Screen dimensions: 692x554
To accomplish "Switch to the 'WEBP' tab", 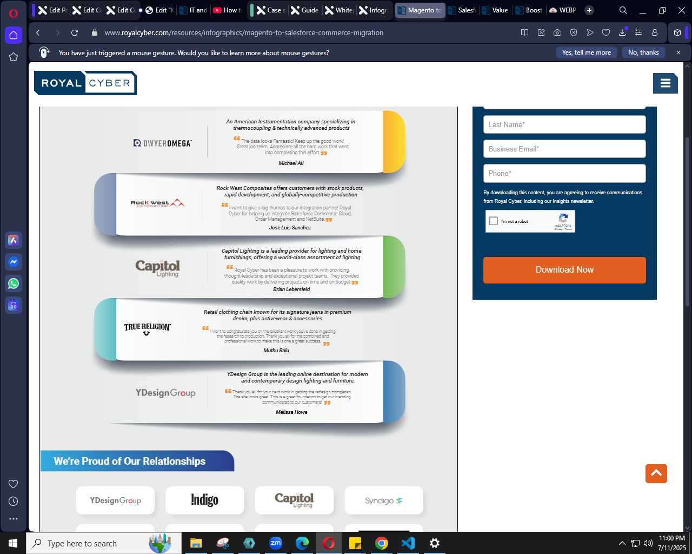I will [x=562, y=10].
